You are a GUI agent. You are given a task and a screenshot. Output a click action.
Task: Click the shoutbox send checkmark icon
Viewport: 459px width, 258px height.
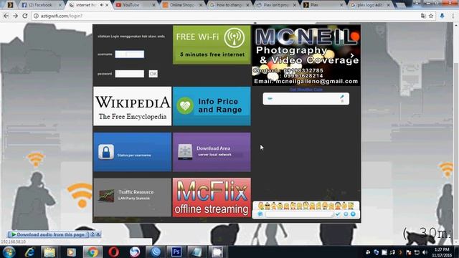[x=338, y=214]
